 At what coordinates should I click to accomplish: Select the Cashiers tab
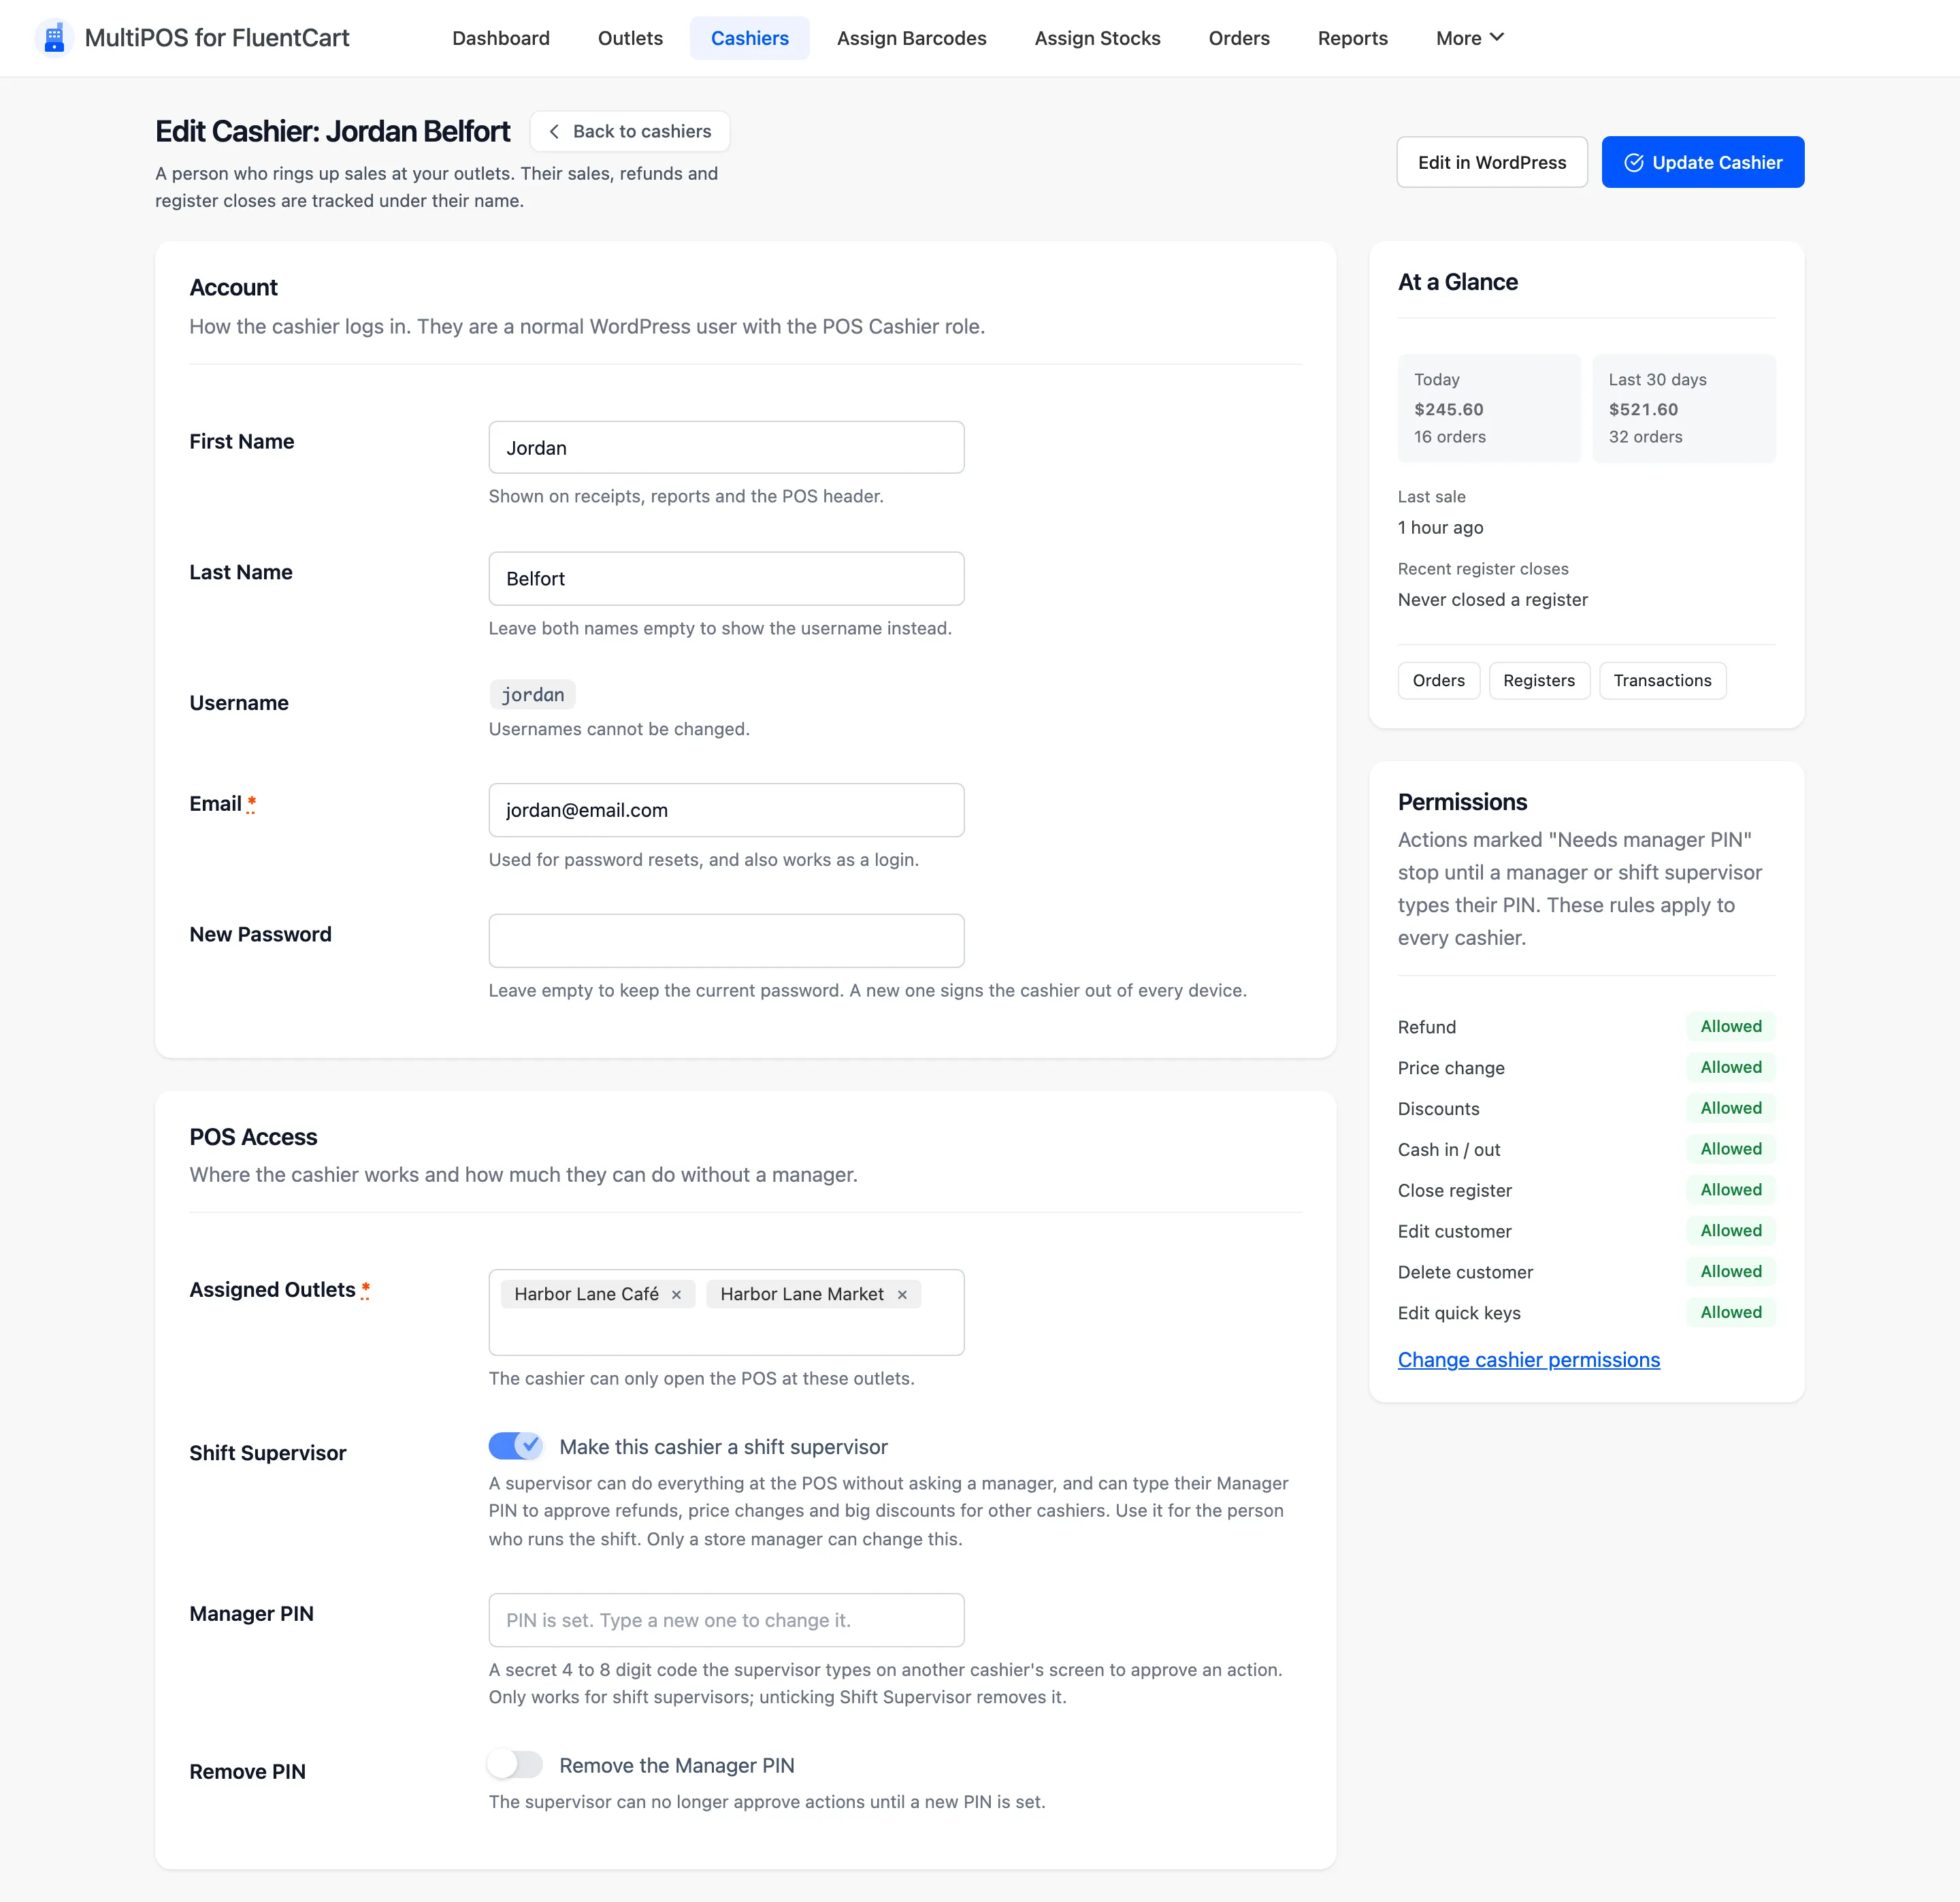coord(750,38)
